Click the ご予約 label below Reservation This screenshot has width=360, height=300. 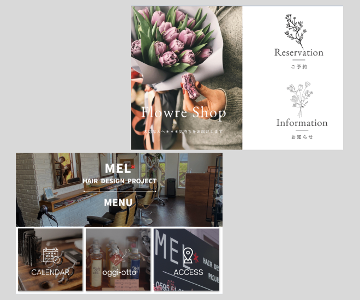[x=299, y=67]
